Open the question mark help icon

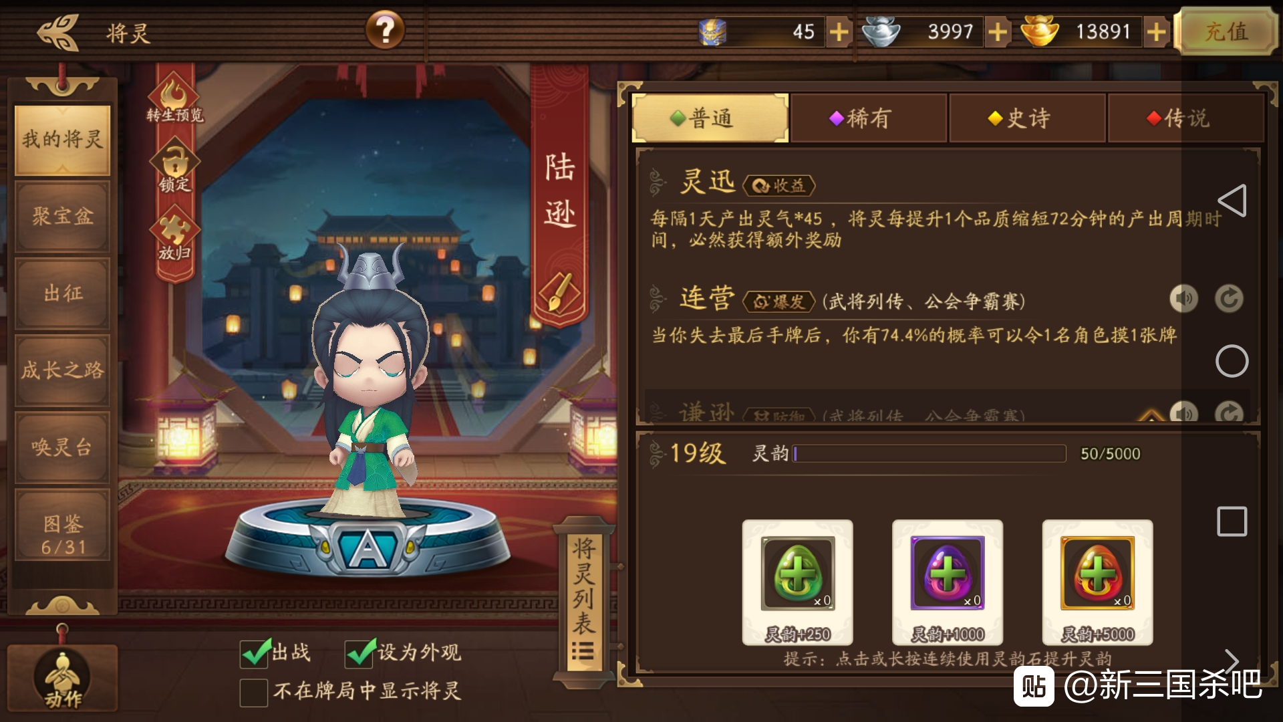[x=385, y=30]
